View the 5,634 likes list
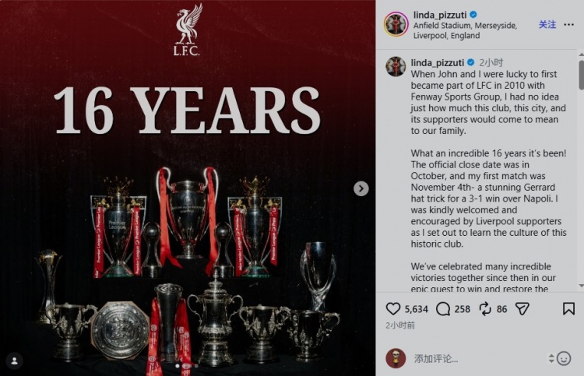 click(x=416, y=309)
